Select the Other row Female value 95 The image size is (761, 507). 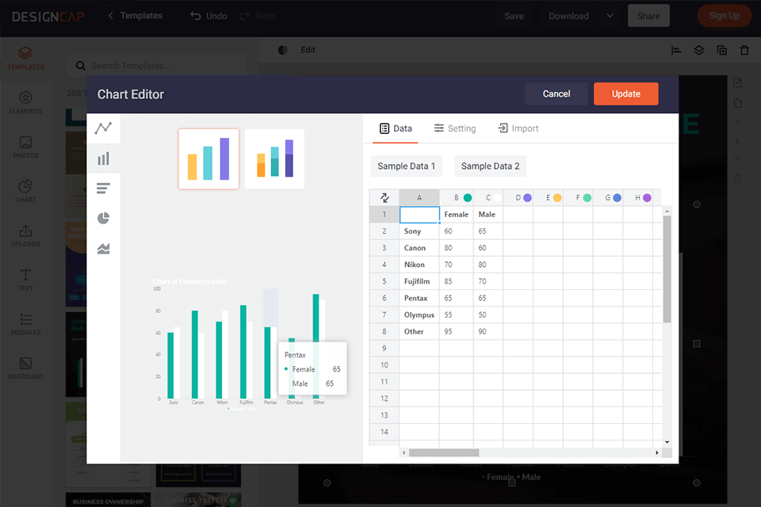(x=457, y=332)
